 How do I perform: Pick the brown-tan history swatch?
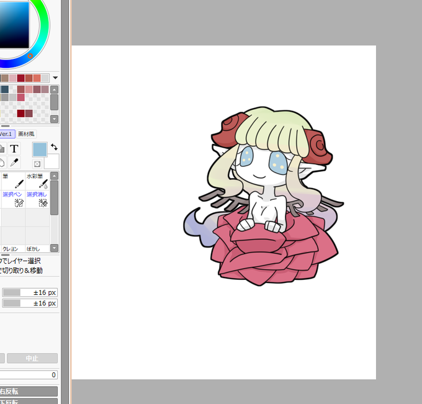coord(5,78)
